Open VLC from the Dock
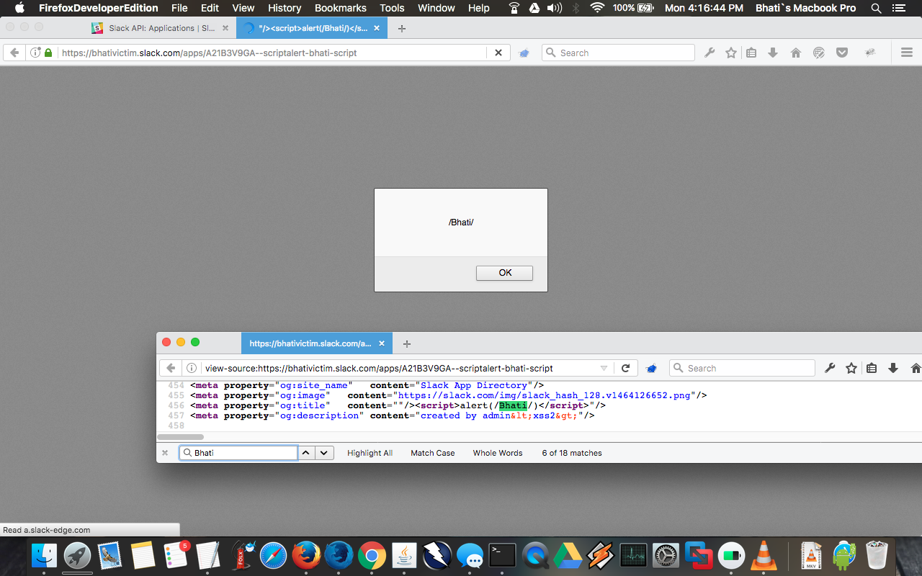The image size is (922, 576). click(x=764, y=556)
